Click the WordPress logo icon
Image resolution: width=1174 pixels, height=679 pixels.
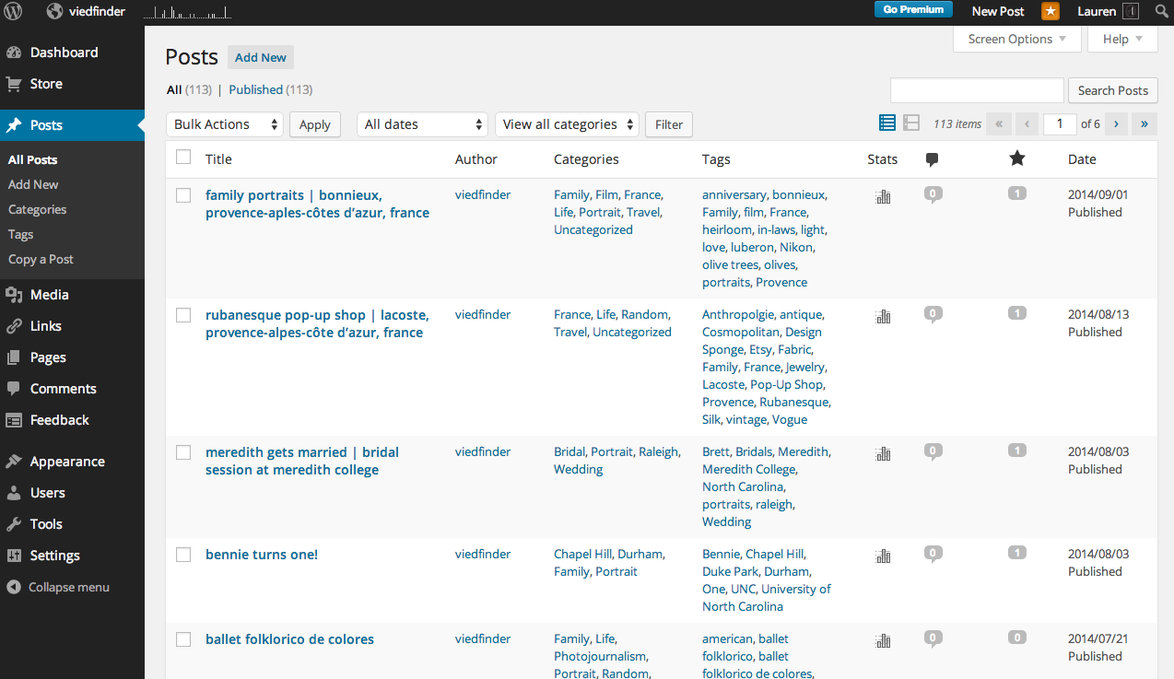tap(18, 12)
